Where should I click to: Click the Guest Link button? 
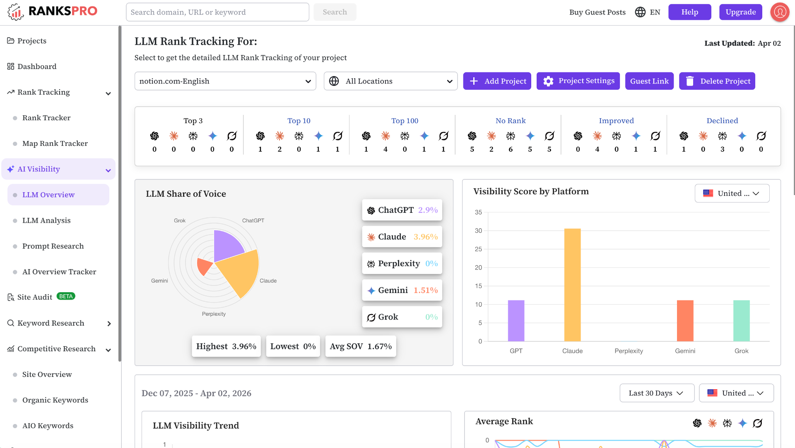pos(649,81)
